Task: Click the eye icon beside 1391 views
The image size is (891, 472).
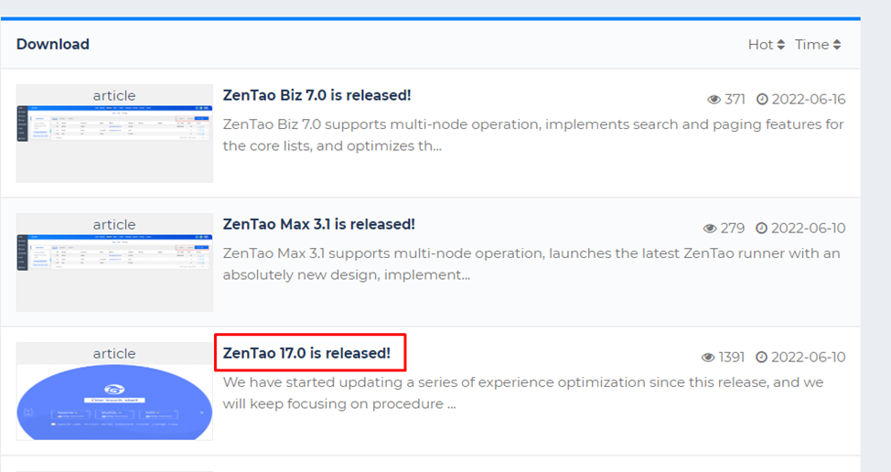Action: [708, 358]
